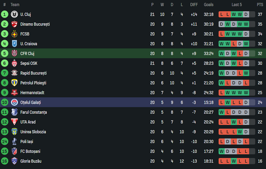This screenshot has width=266, height=169.
Task: Click the Last 5 column header
Action: 237,5
